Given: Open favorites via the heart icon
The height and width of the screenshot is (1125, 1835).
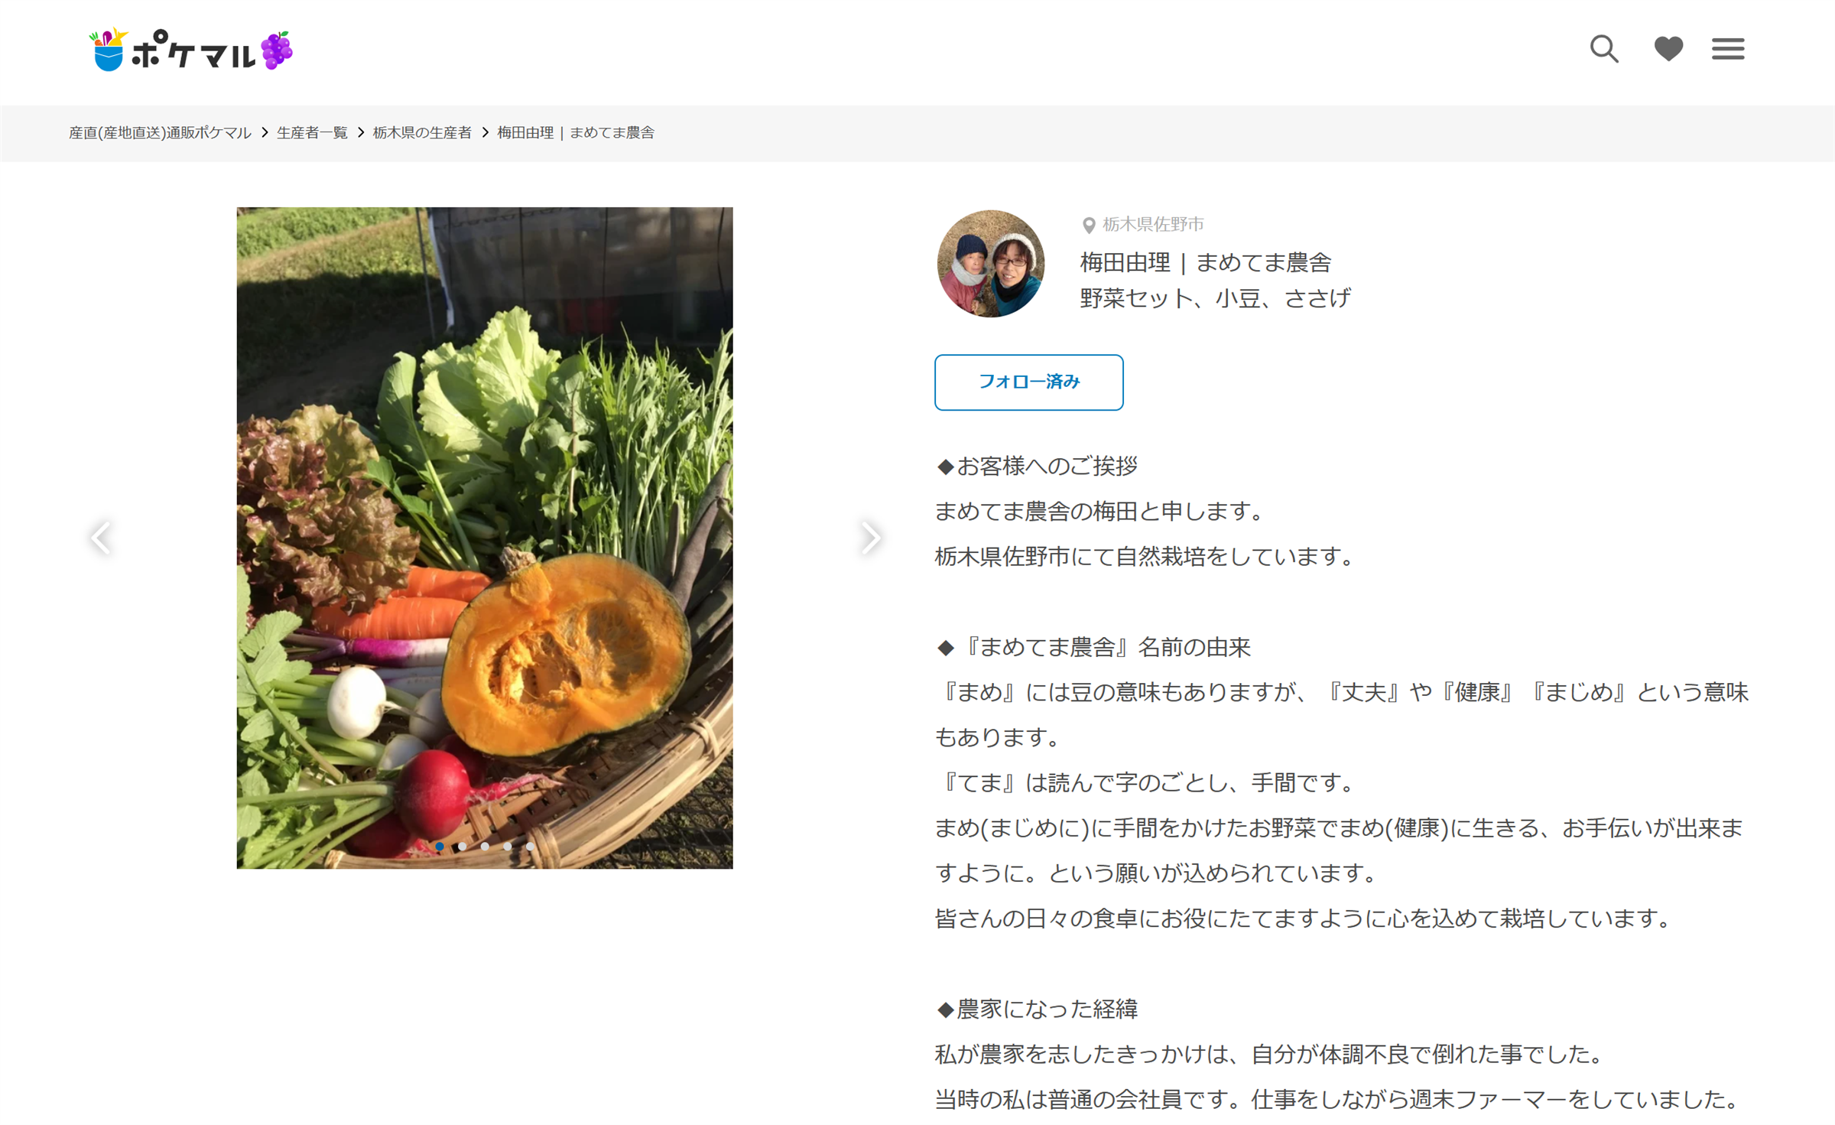Looking at the screenshot, I should [x=1668, y=49].
